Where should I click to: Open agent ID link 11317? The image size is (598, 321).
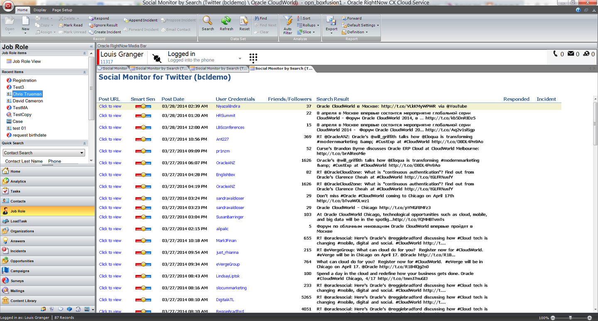tap(106, 62)
